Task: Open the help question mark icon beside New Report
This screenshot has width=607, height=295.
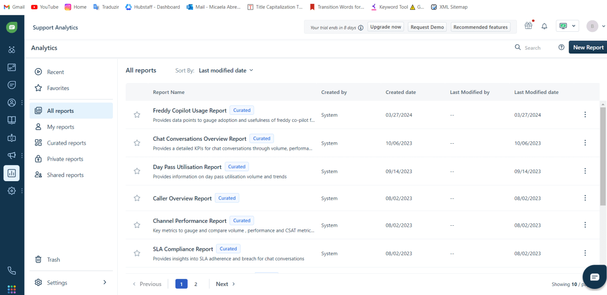Action: tap(561, 47)
